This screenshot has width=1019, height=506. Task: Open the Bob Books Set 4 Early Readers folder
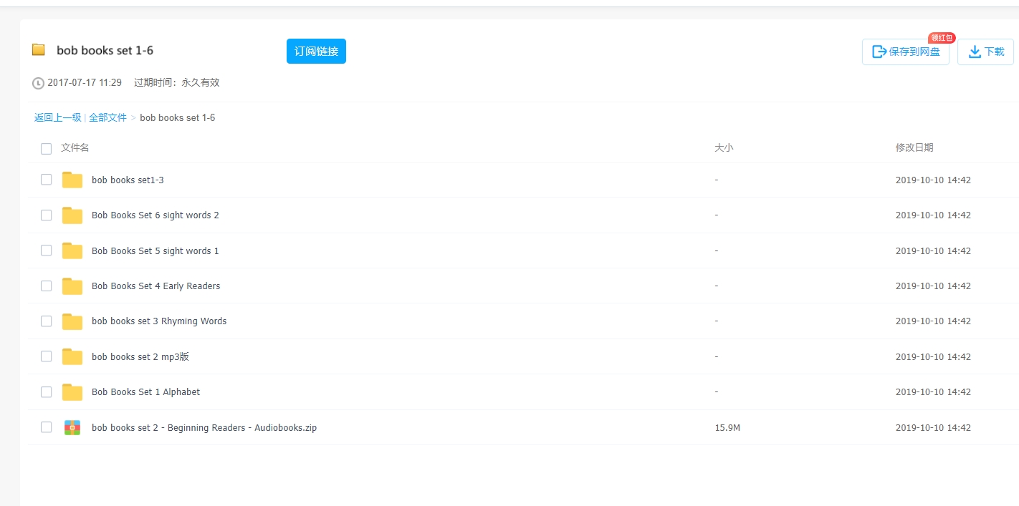click(x=156, y=286)
